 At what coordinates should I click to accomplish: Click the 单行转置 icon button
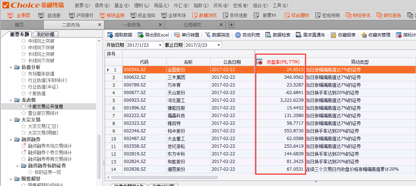[x=177, y=35]
